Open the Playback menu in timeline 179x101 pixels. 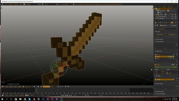(22, 95)
